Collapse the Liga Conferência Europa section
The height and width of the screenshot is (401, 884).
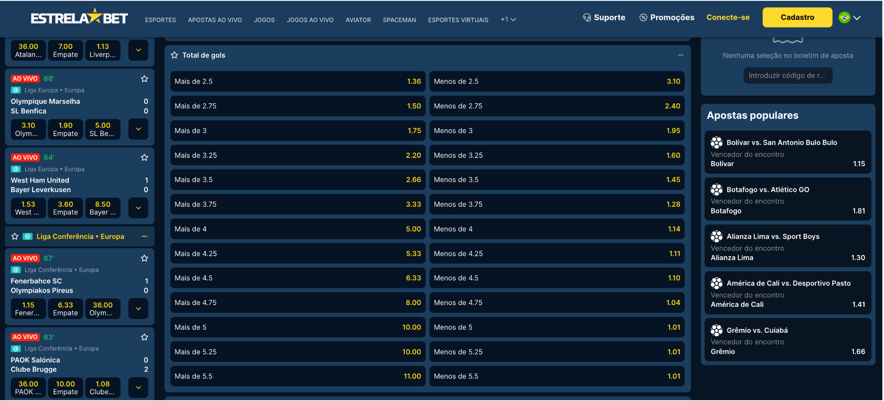click(144, 236)
